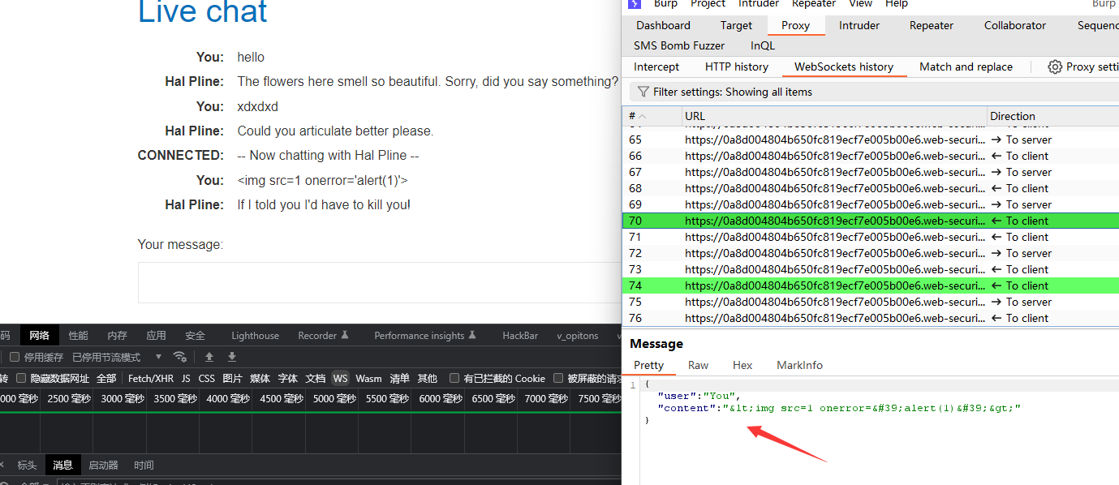The image size is (1119, 485).
Task: Open network conditions Wi-Fi icon
Action: pos(180,357)
